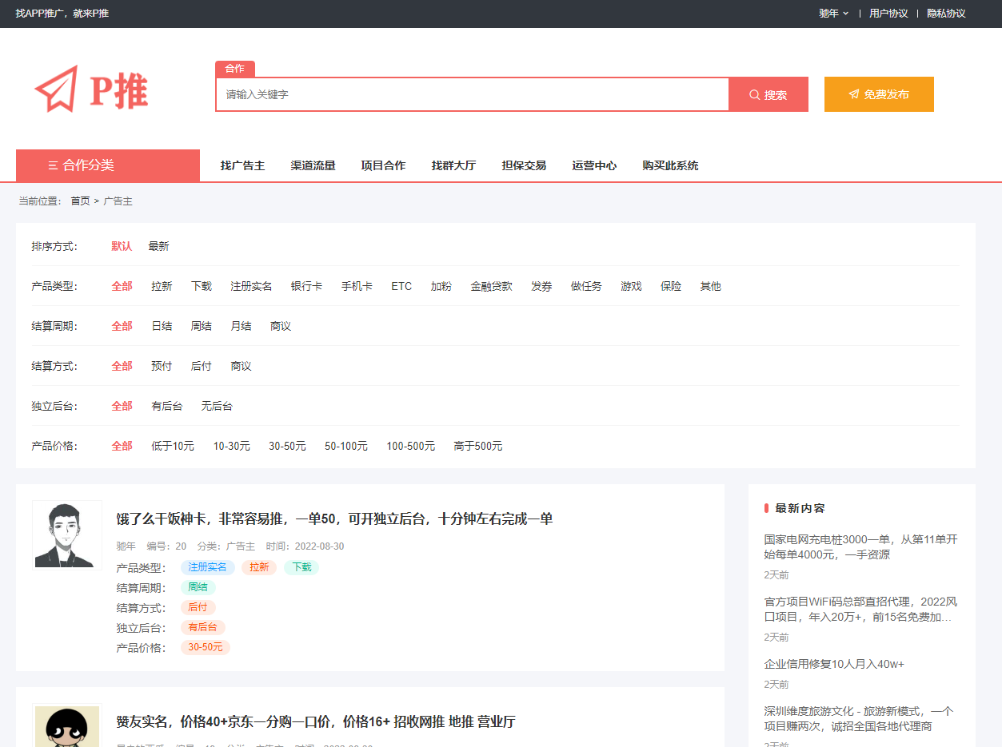Open 隐私协议 link in top bar

point(946,14)
